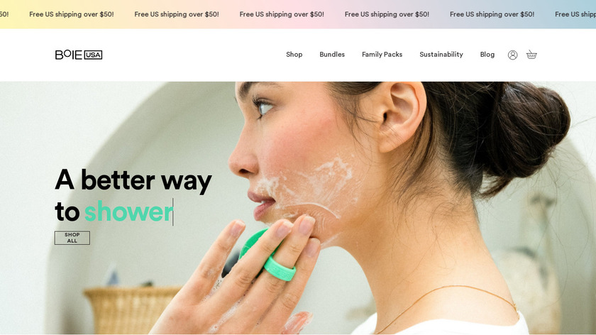Click the green scrubber in hero image
The image size is (596, 335).
click(x=267, y=254)
